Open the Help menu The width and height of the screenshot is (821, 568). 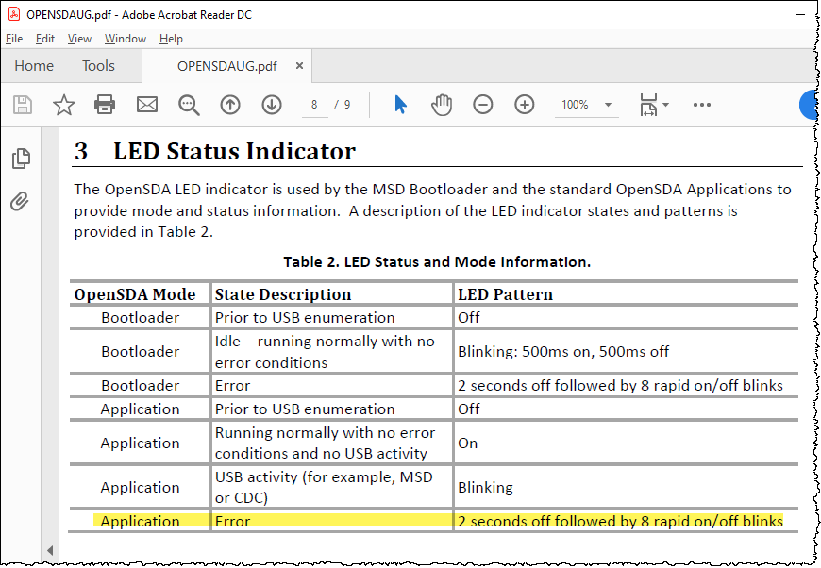(x=171, y=39)
